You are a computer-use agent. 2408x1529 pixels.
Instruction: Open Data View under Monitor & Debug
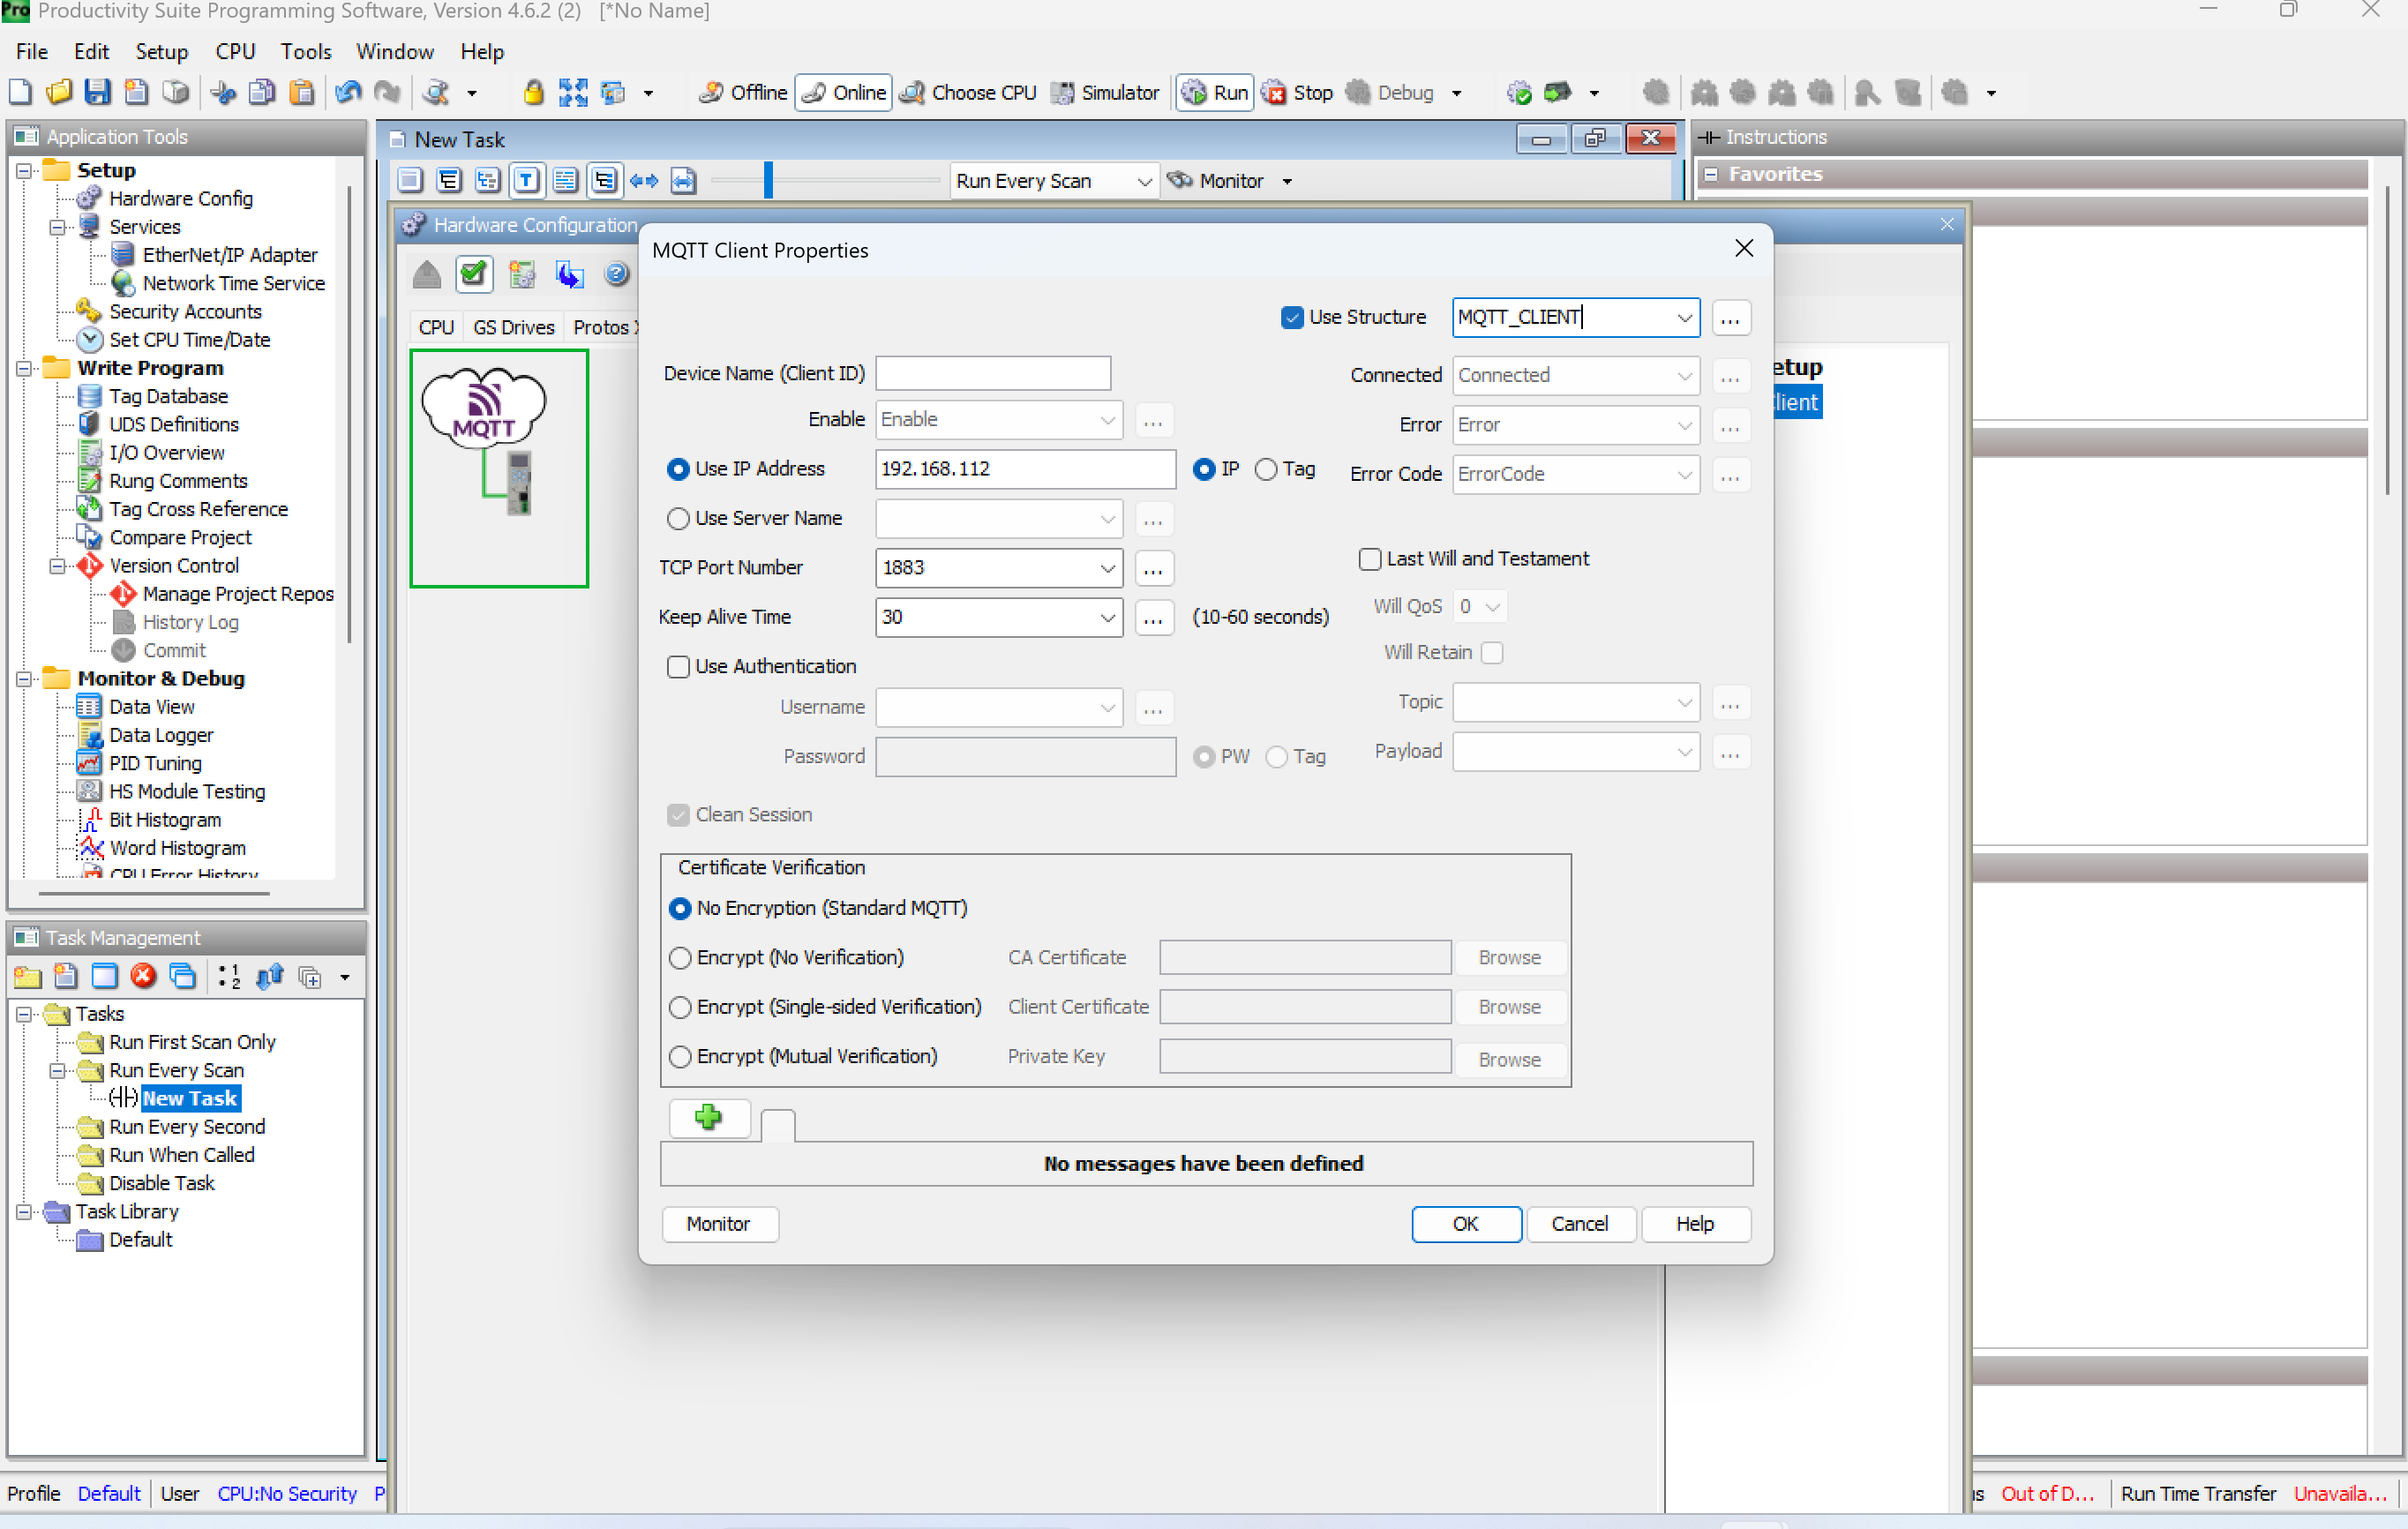coord(151,706)
